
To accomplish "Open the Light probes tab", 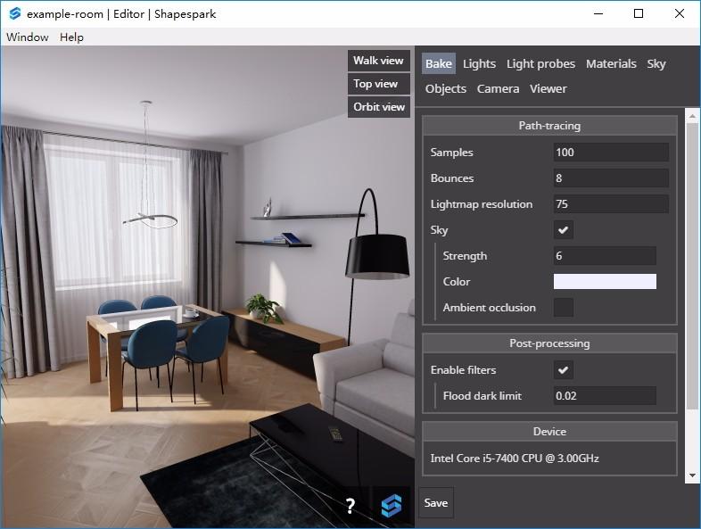I will coord(540,63).
